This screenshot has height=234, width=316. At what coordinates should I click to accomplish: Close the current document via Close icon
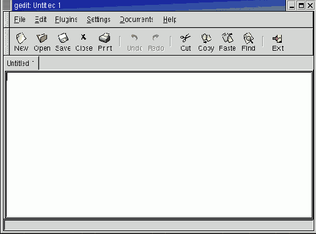84,42
